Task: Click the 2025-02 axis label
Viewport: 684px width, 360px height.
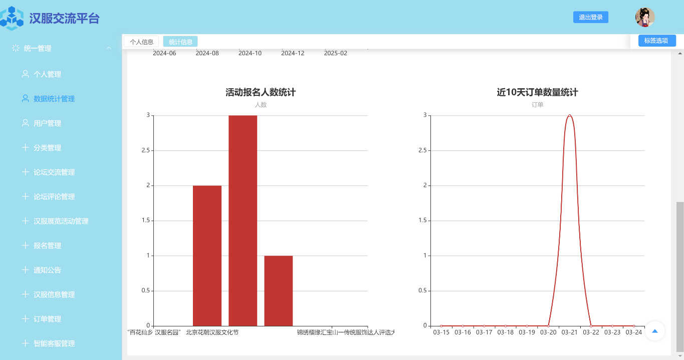Action: (x=336, y=53)
